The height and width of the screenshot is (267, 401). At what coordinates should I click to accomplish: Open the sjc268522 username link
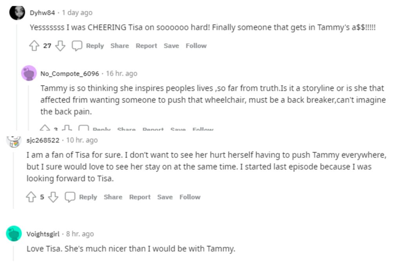pos(43,140)
